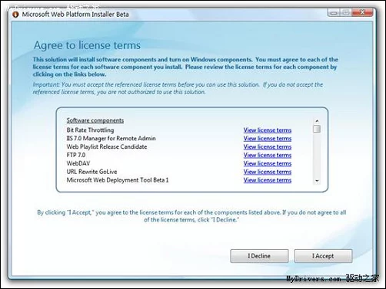The height and width of the screenshot is (289, 386).
Task: Click the I Decline button
Action: [x=259, y=256]
